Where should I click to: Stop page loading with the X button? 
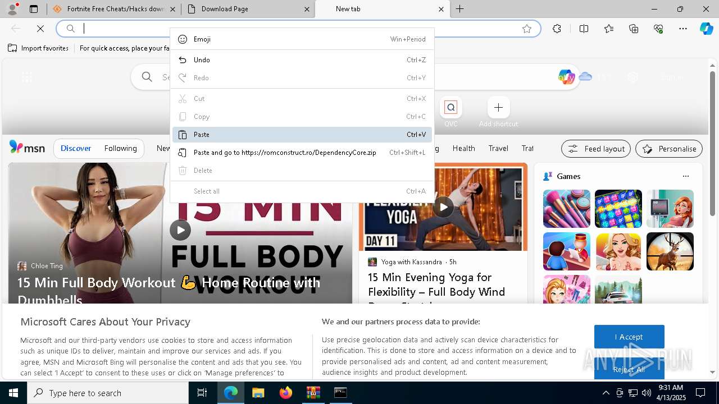[40, 29]
